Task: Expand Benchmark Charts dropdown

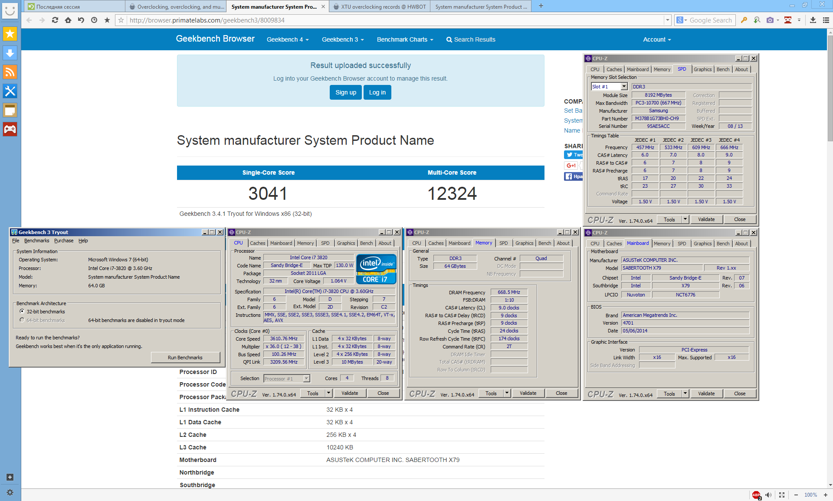Action: pos(405,39)
